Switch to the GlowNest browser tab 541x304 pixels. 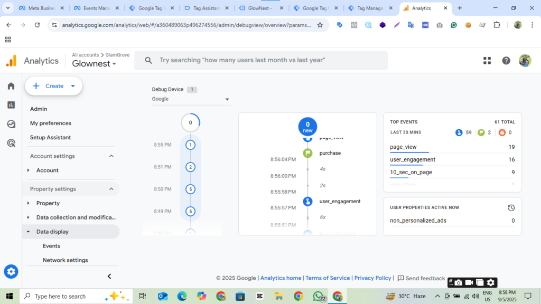click(261, 8)
